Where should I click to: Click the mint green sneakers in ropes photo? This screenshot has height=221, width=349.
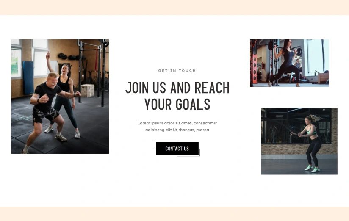click(x=312, y=169)
